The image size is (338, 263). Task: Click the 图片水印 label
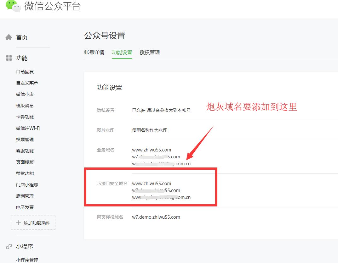click(x=106, y=130)
